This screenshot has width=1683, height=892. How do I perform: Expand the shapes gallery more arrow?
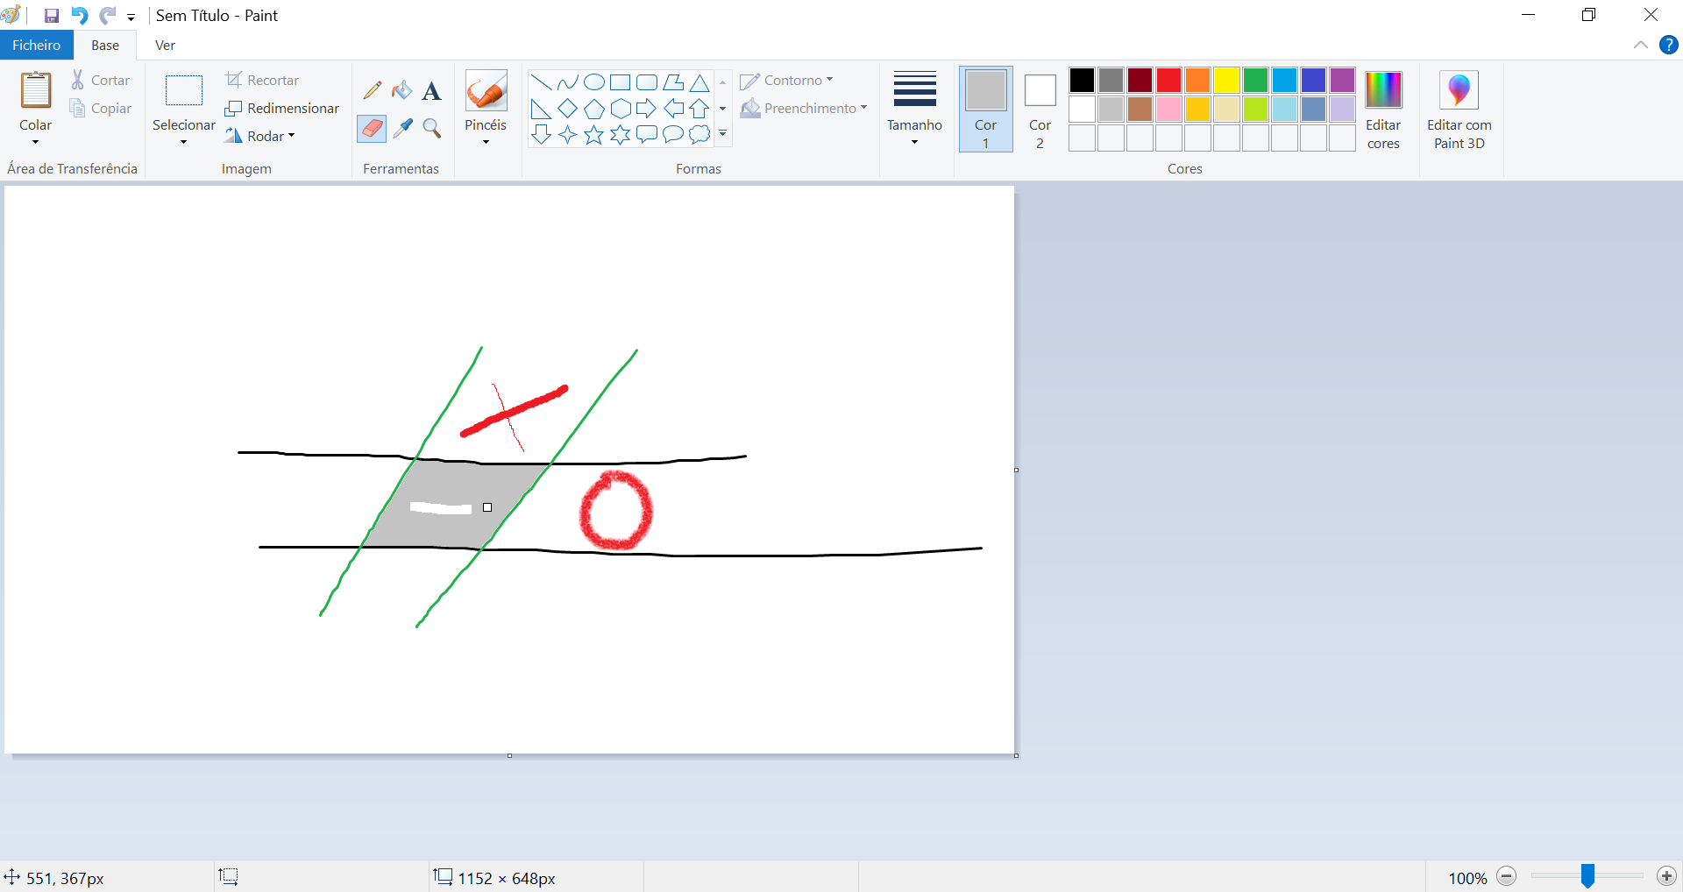pyautogui.click(x=723, y=134)
